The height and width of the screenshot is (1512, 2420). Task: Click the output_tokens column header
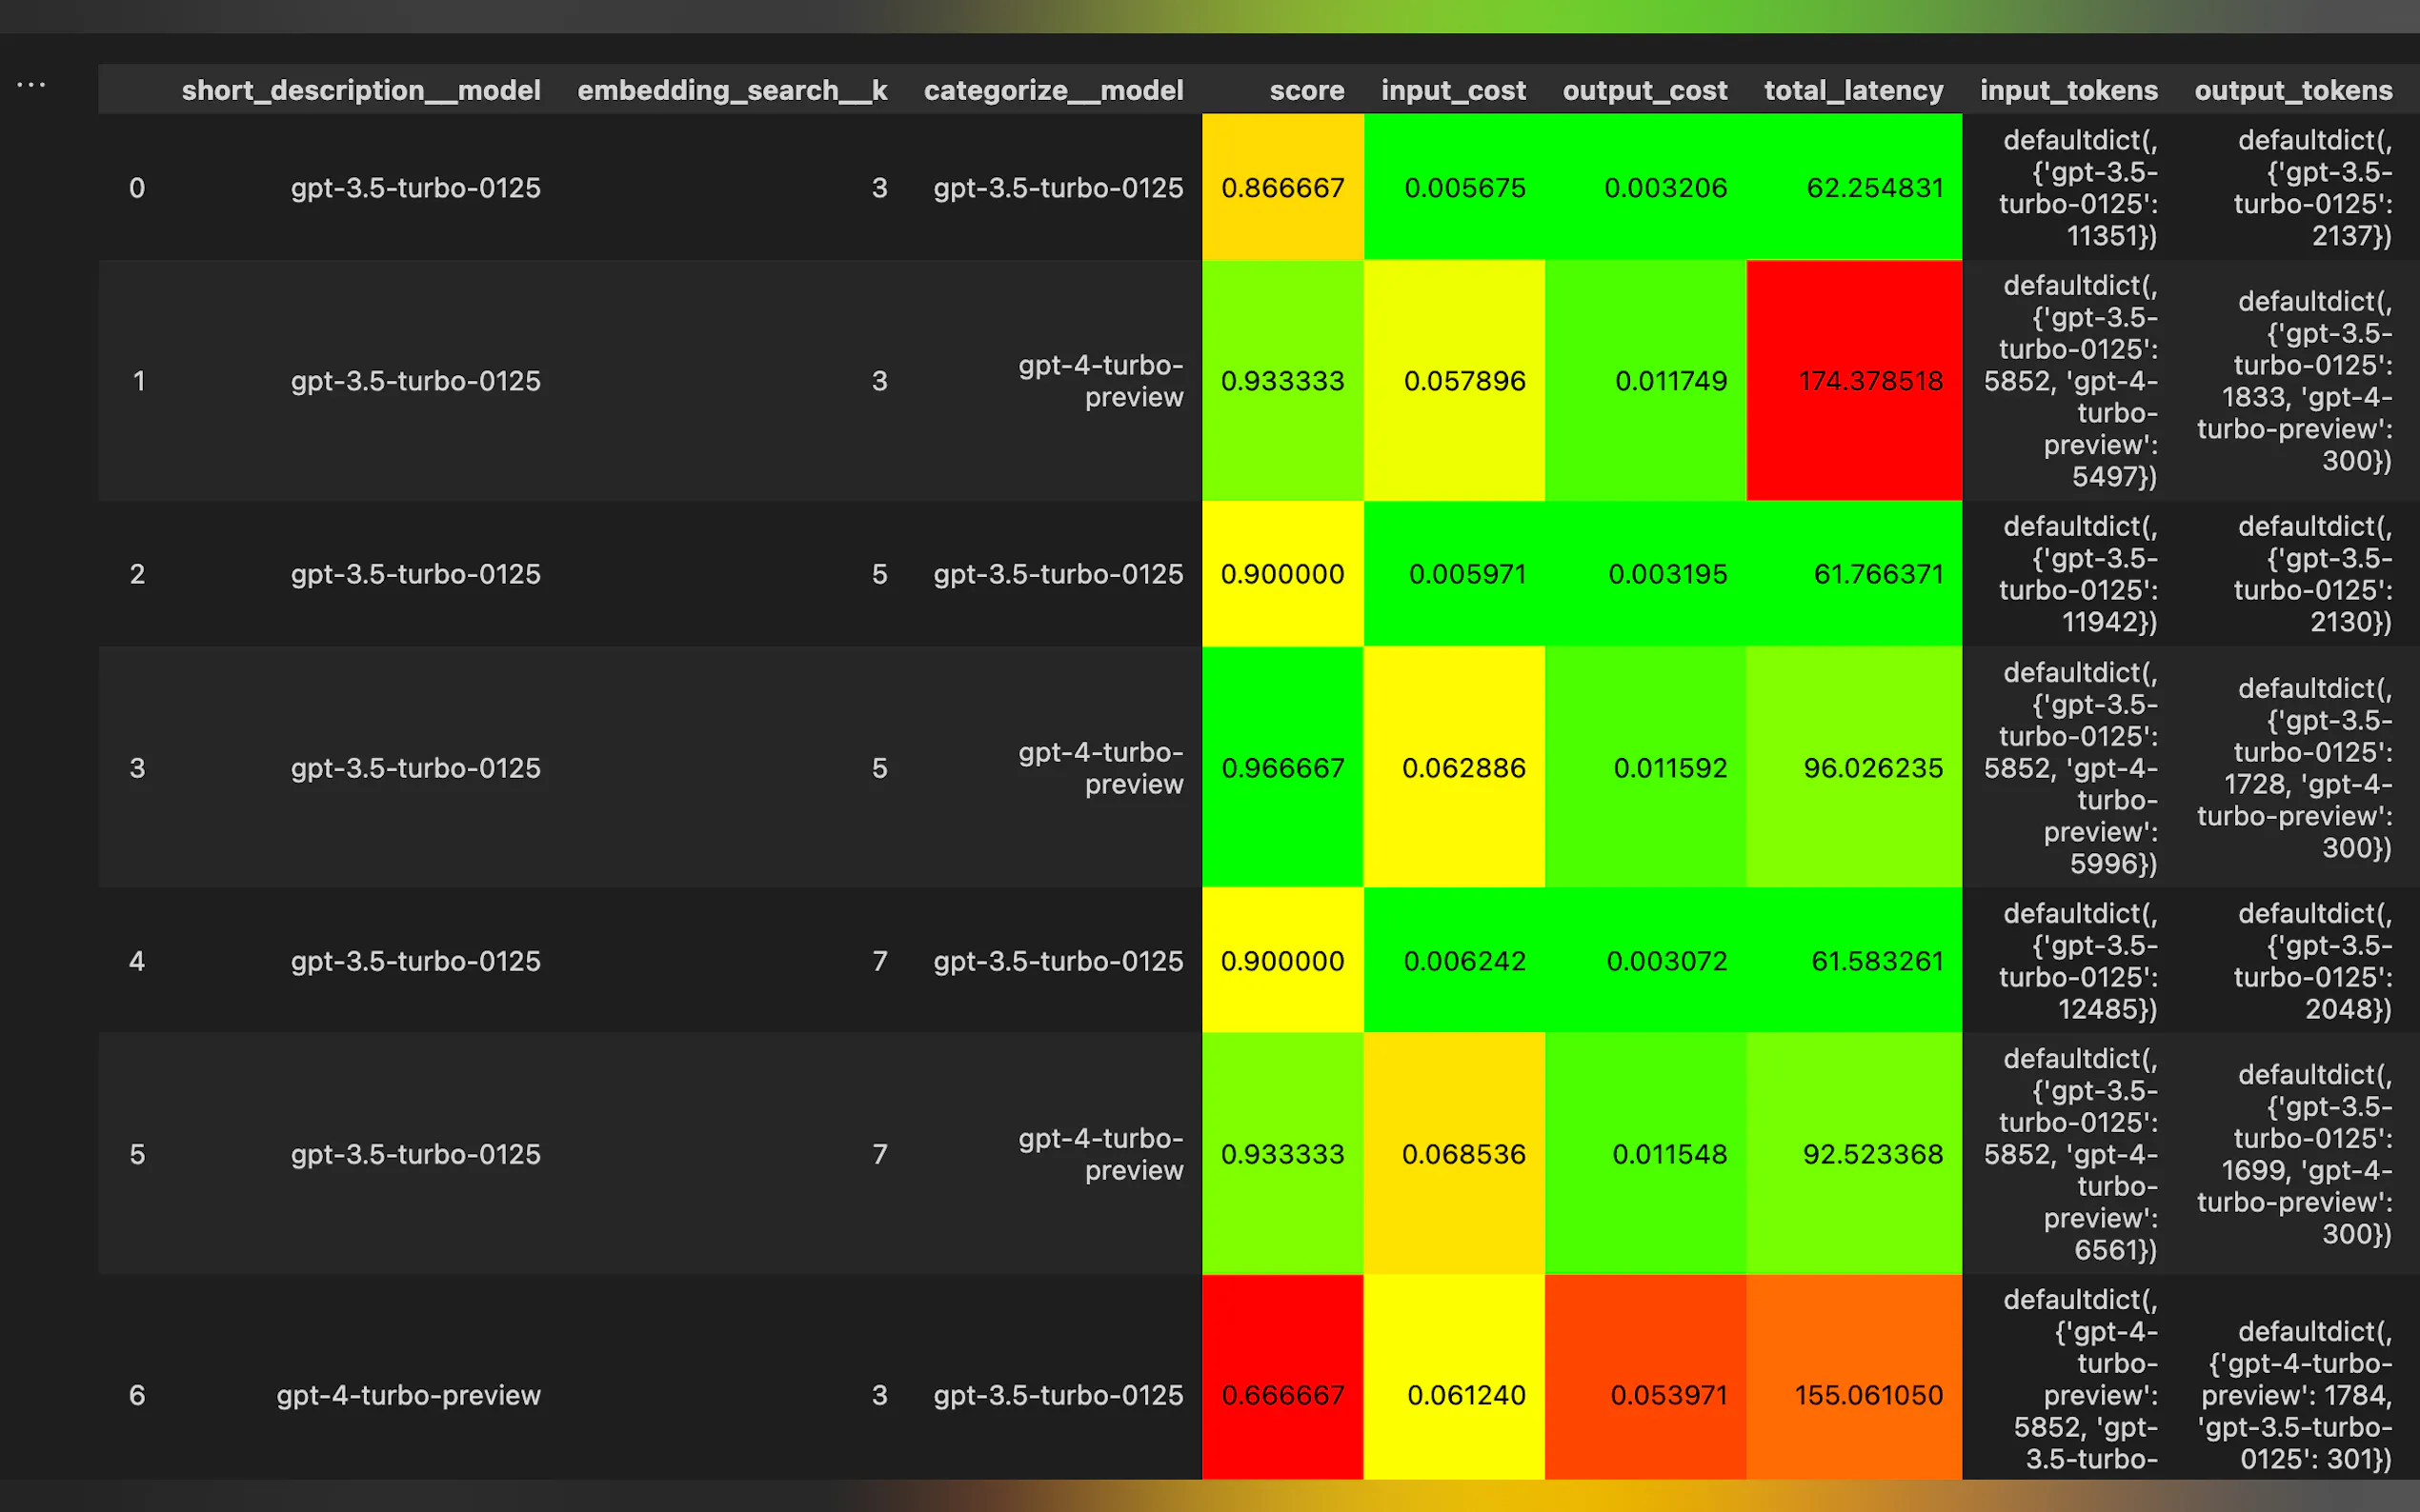[x=2292, y=90]
